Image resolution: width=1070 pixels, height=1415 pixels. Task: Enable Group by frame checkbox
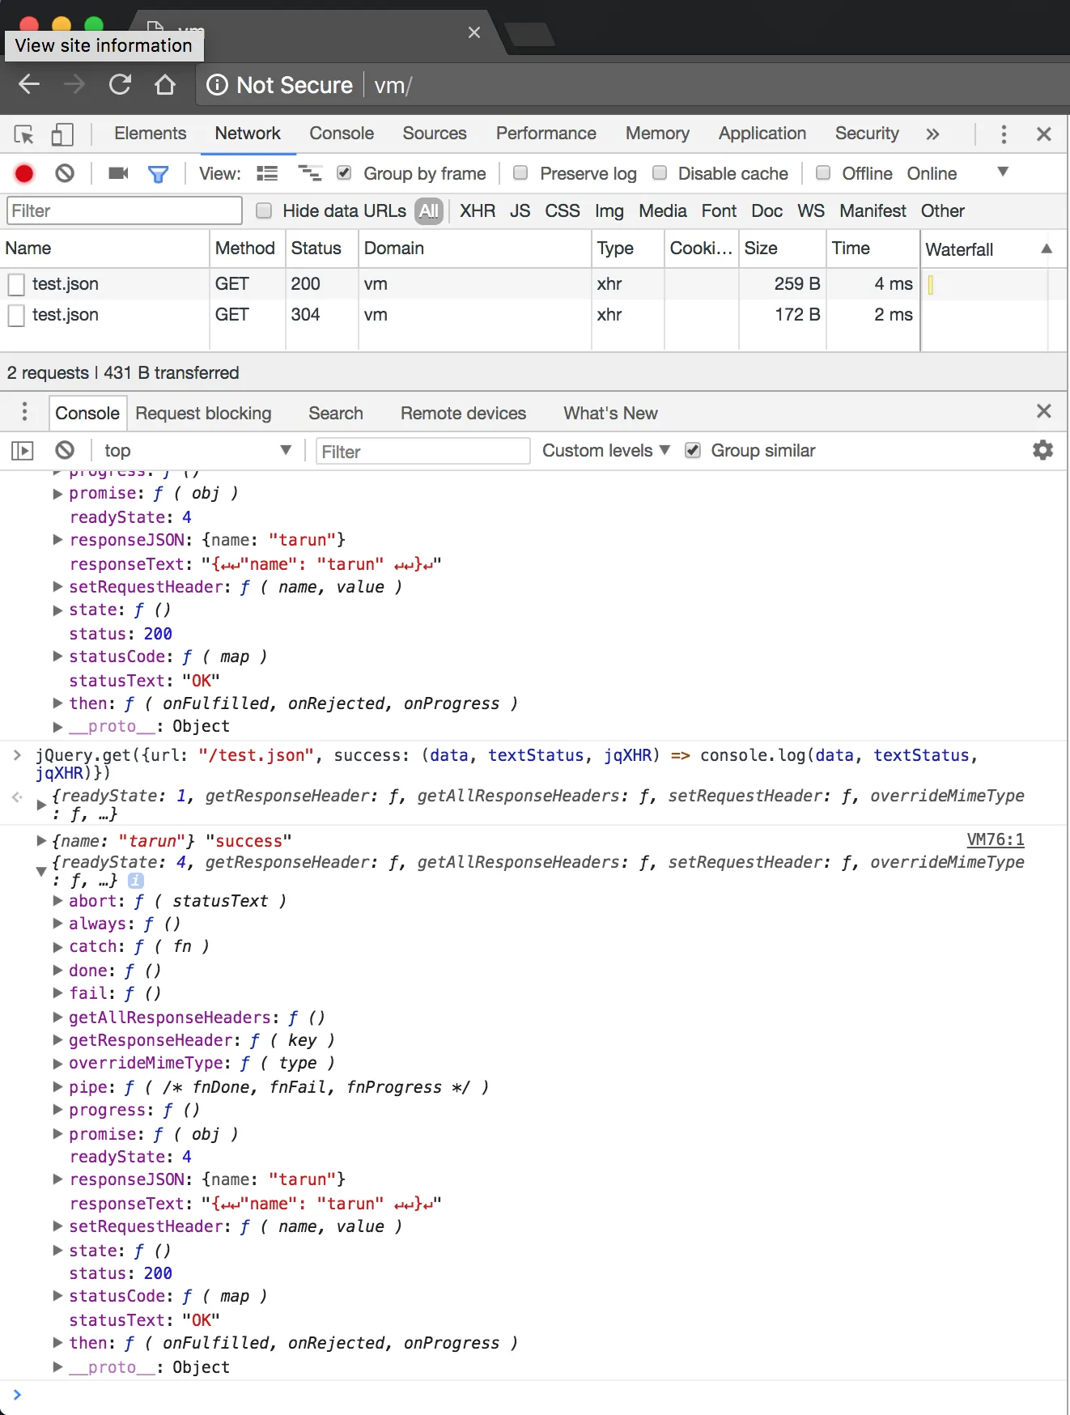[344, 172]
